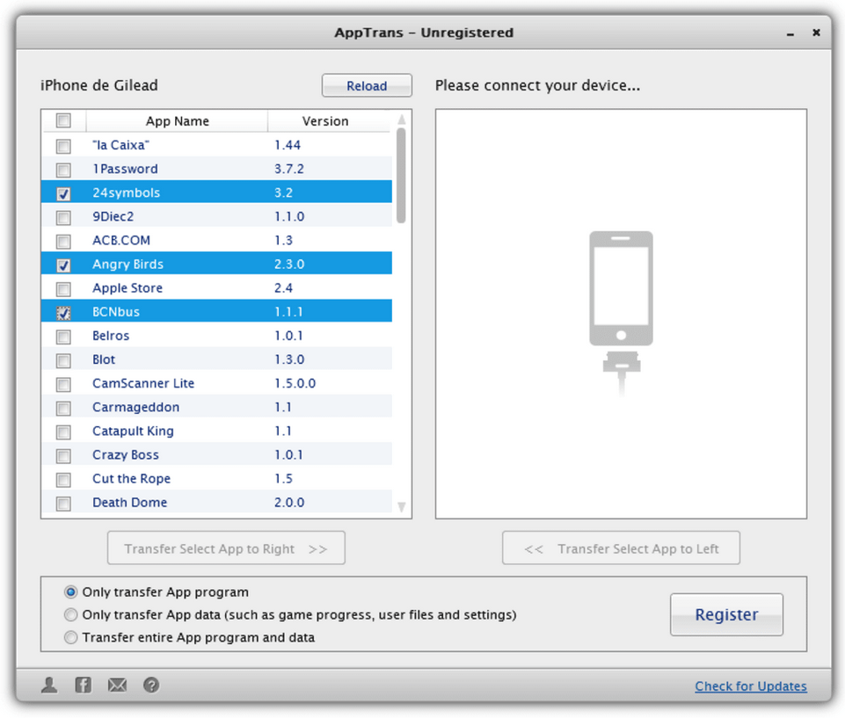Check the Cut the Rope checkbox
The image size is (845, 718).
pos(63,479)
